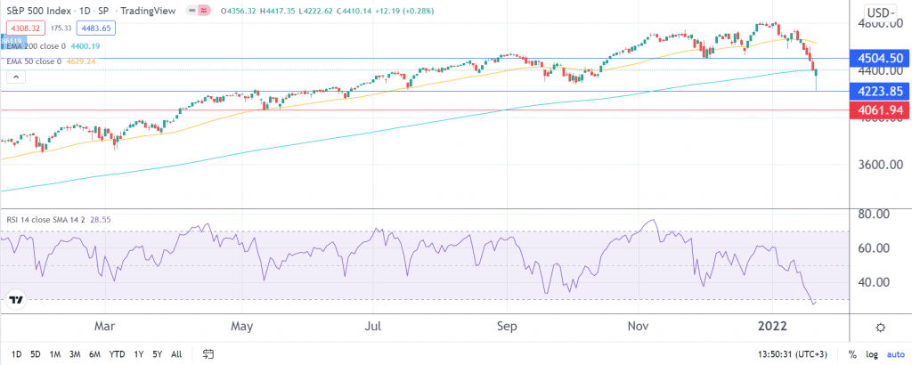Toggle log scale mode

click(x=871, y=354)
